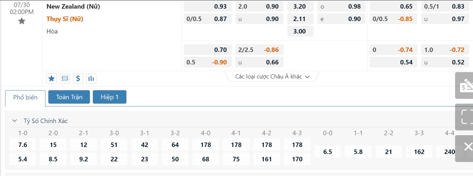Collapse the Tỷ Số Chính Xác section
Image resolution: width=473 pixels, height=176 pixels.
tap(14, 121)
